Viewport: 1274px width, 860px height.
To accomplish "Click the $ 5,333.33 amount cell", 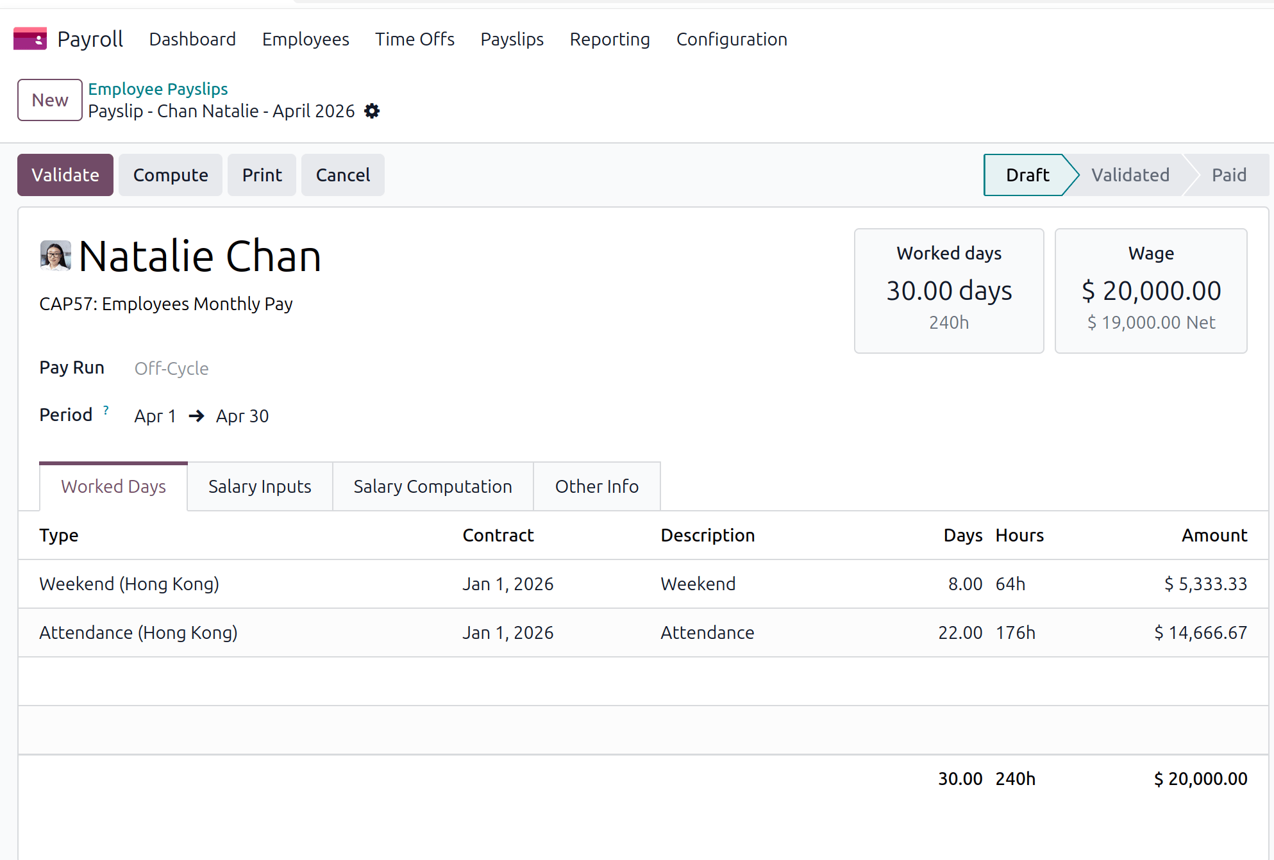I will [x=1205, y=584].
